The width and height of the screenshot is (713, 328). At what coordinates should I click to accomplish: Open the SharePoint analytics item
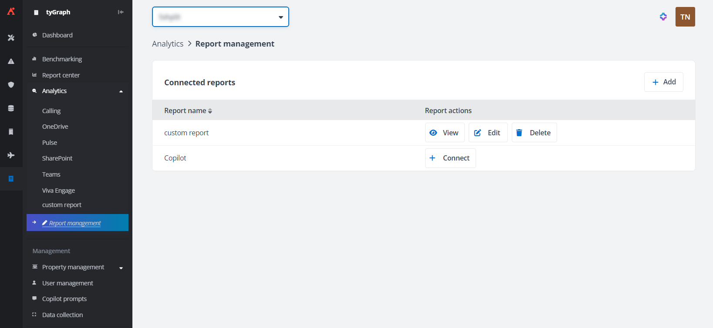(57, 158)
